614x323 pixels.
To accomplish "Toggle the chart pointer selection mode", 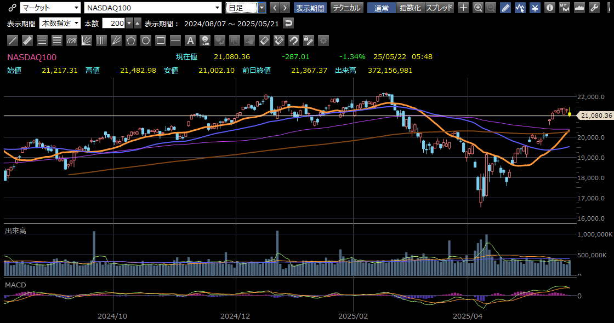I will (520, 8).
